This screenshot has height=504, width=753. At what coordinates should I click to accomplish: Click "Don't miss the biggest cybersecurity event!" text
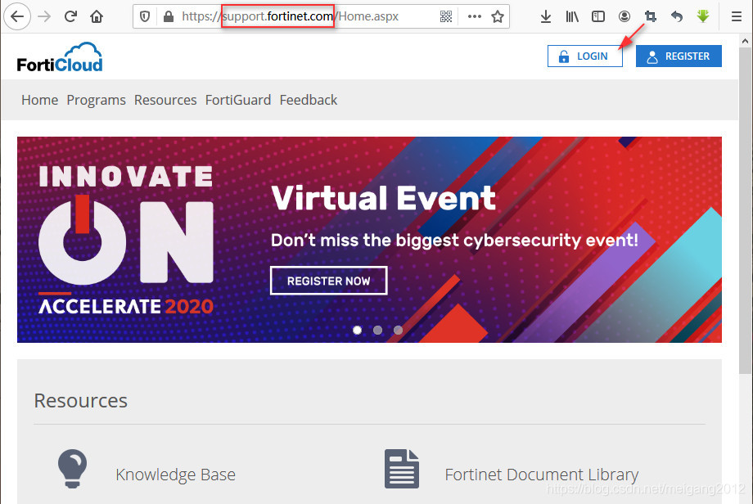coord(454,240)
